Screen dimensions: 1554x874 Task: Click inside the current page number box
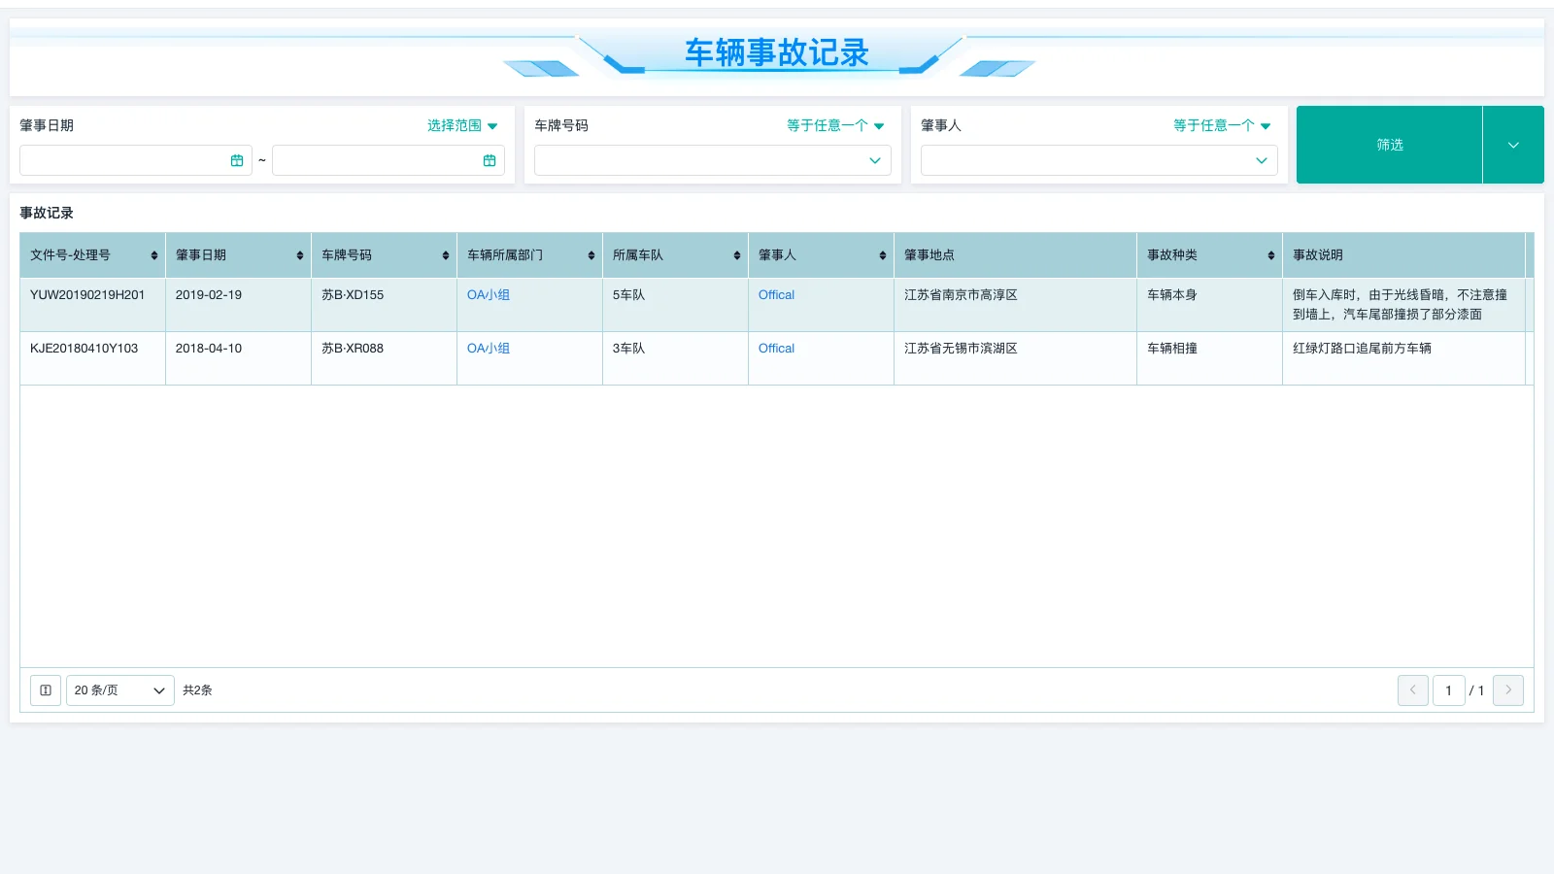1448,689
